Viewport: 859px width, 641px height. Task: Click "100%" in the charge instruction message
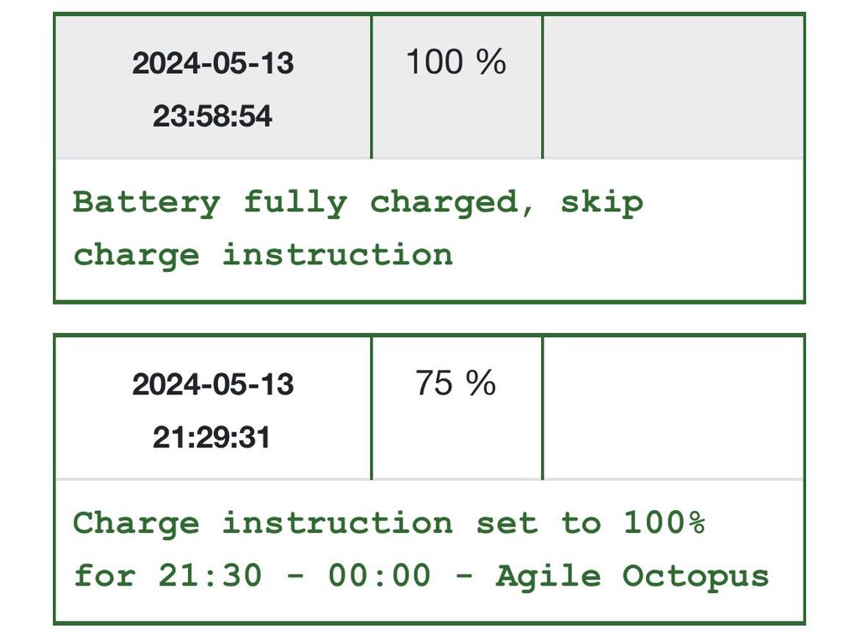click(664, 523)
